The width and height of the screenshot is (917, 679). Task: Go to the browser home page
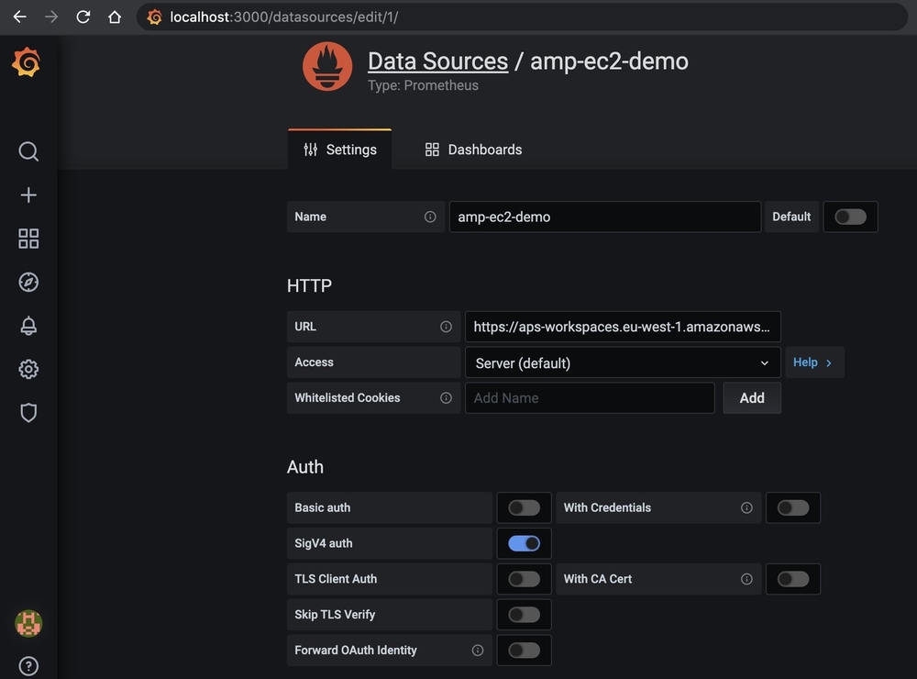point(115,17)
